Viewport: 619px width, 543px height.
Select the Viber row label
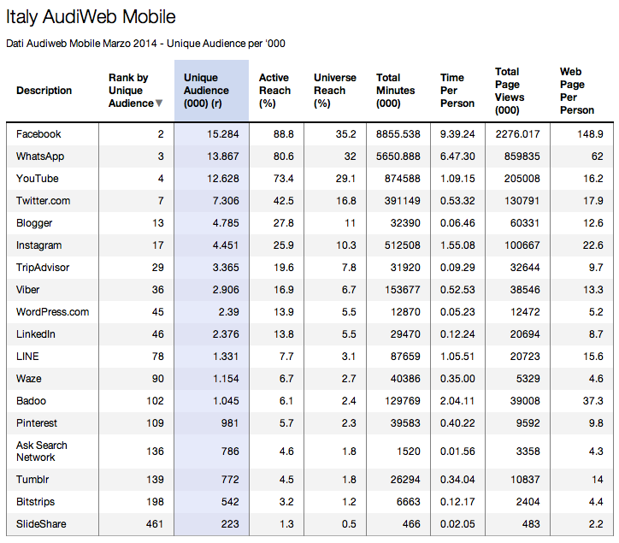pos(27,290)
